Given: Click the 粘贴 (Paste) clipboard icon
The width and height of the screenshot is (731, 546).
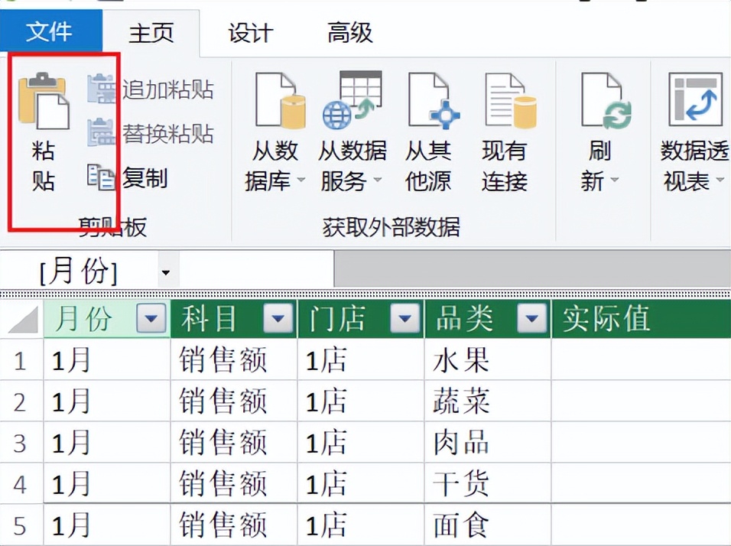Looking at the screenshot, I should point(44,101).
